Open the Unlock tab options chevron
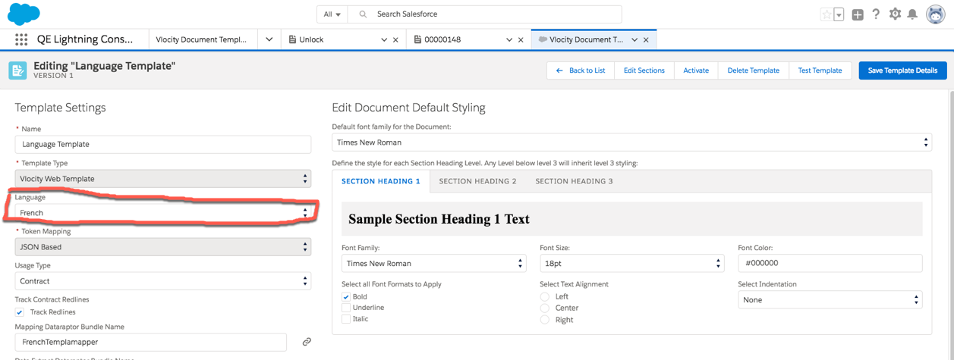The height and width of the screenshot is (360, 954). coord(384,39)
